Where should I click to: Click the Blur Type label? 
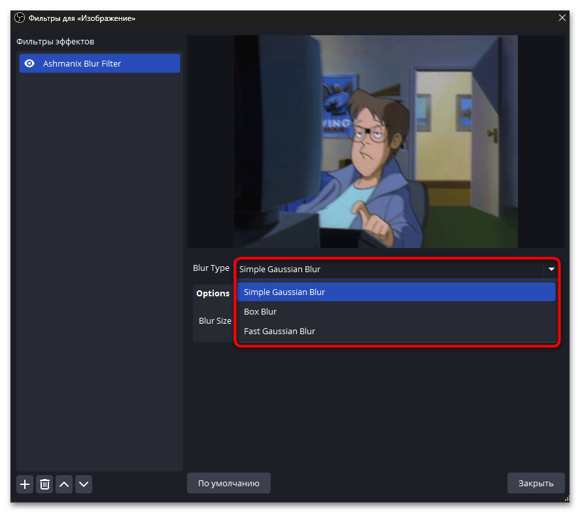[x=211, y=268]
